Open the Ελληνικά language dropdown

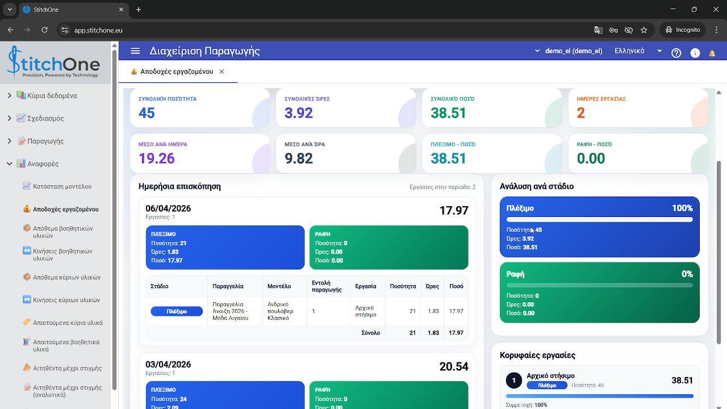coord(638,51)
